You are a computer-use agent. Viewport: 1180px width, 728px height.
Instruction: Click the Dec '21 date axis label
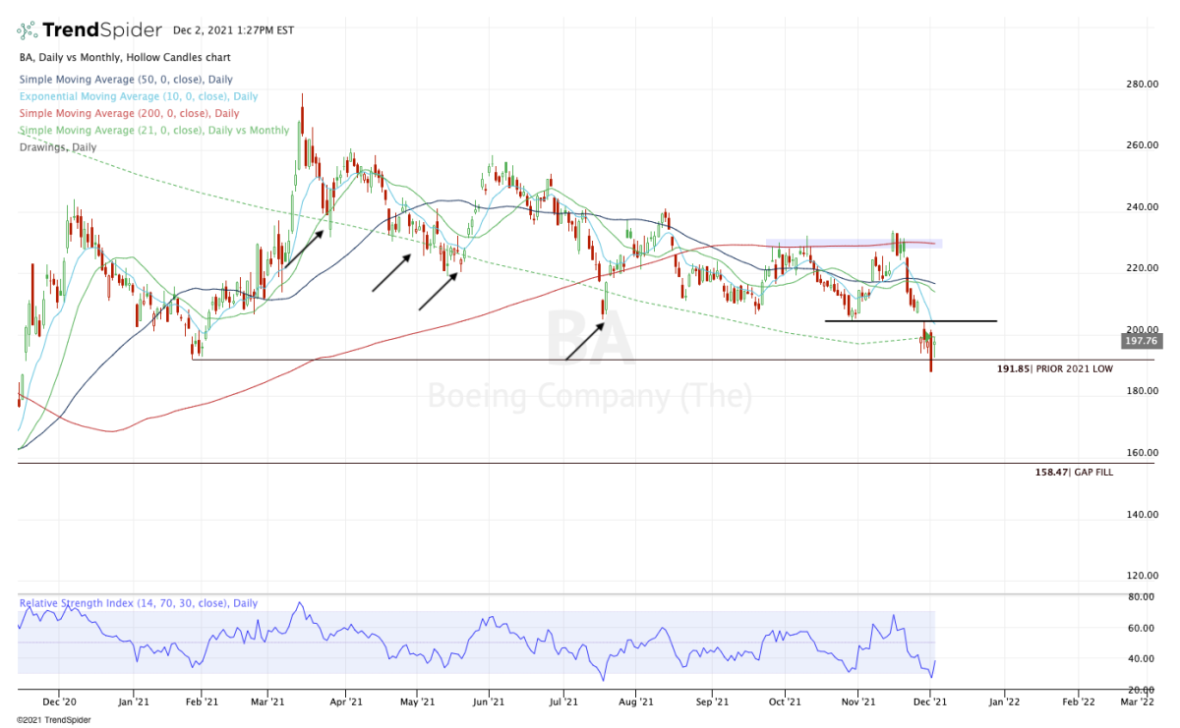pos(930,702)
